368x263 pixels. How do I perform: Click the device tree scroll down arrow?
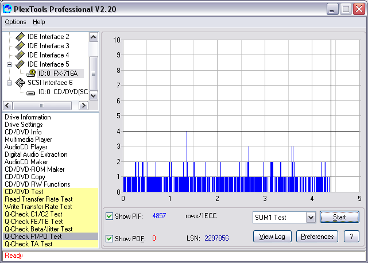tap(94, 95)
